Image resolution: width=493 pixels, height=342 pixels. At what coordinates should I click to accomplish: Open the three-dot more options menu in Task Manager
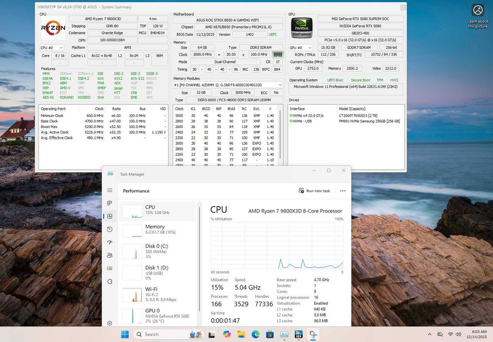343,191
